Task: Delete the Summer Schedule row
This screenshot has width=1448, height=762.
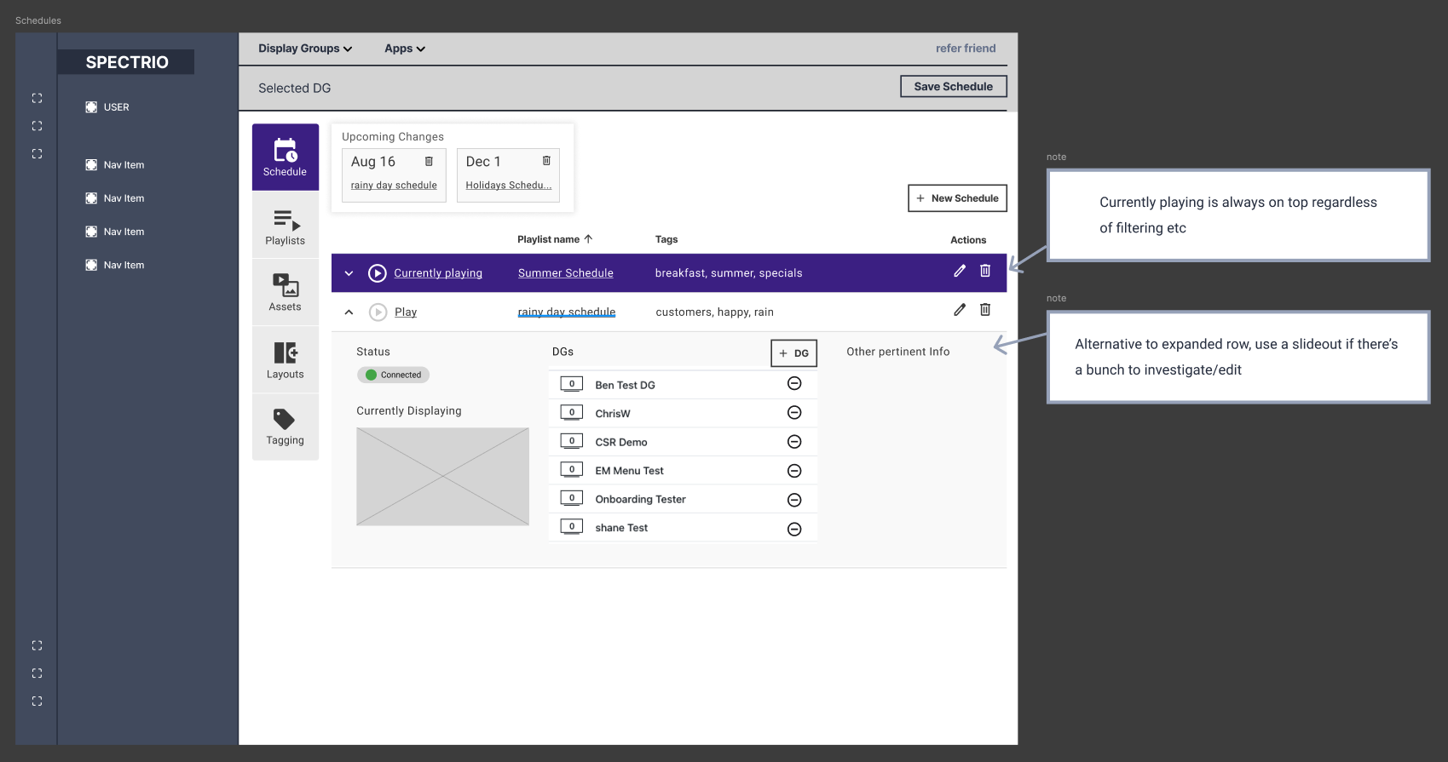Action: tap(985, 271)
